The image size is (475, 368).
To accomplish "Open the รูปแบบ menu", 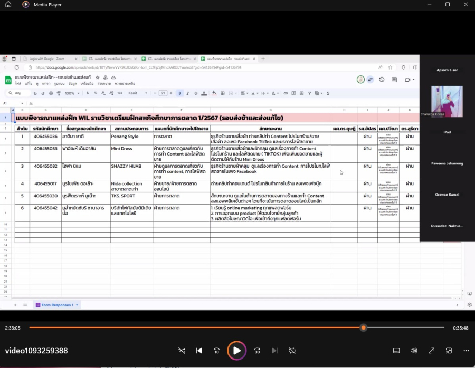I will point(59,83).
